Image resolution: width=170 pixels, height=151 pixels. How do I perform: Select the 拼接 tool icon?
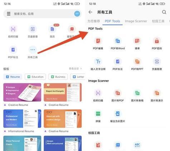[98, 114]
